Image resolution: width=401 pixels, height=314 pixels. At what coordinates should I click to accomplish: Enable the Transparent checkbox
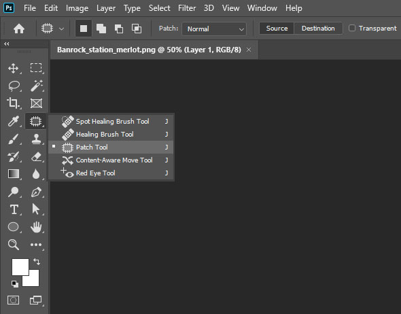coord(352,28)
